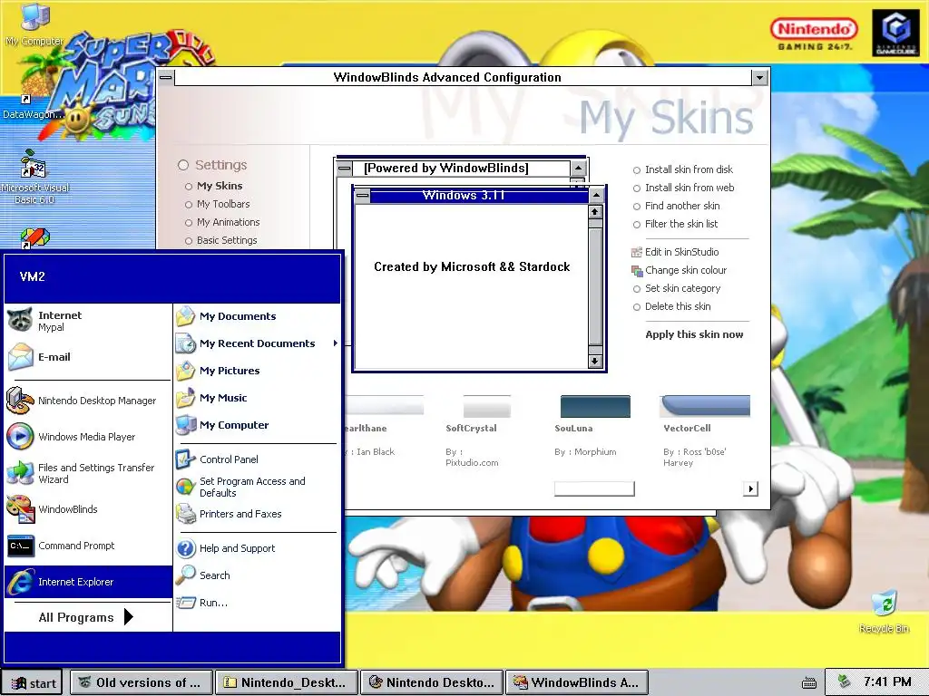
Task: Open My Computer in Start menu
Action: [x=257, y=425]
